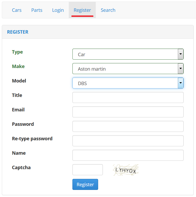Click the Model field label
Screen dimensions: 196x197
(x=19, y=81)
